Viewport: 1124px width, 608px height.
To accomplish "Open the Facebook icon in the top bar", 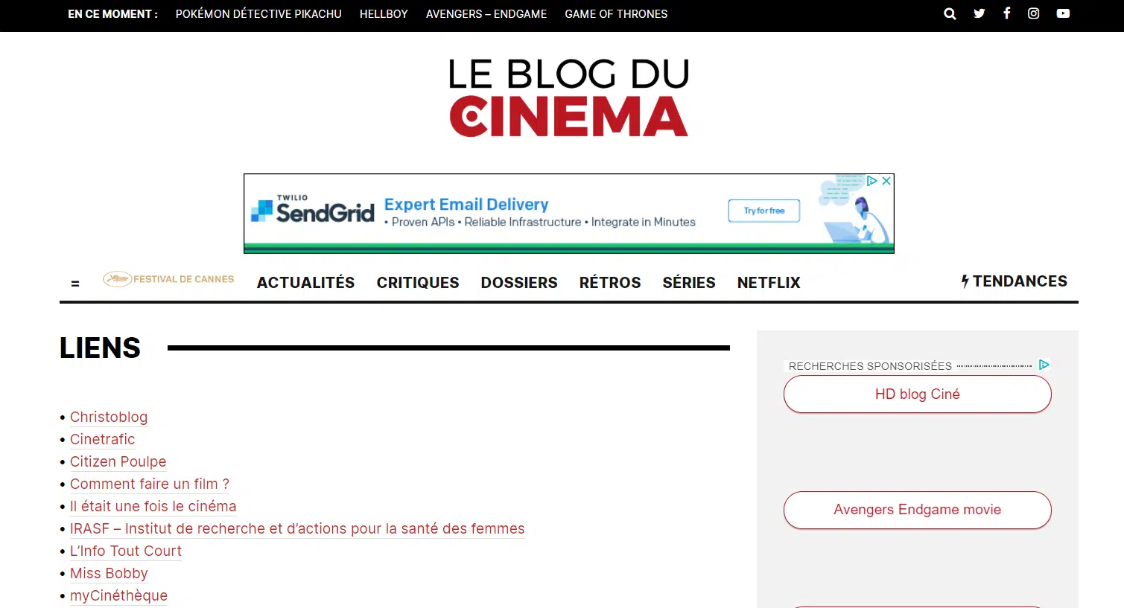I will tap(1006, 13).
